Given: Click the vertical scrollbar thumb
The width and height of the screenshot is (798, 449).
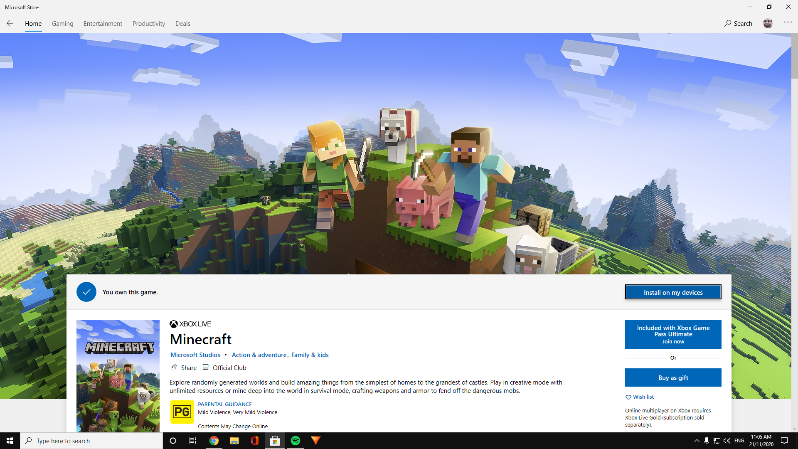Looking at the screenshot, I should coord(795,56).
